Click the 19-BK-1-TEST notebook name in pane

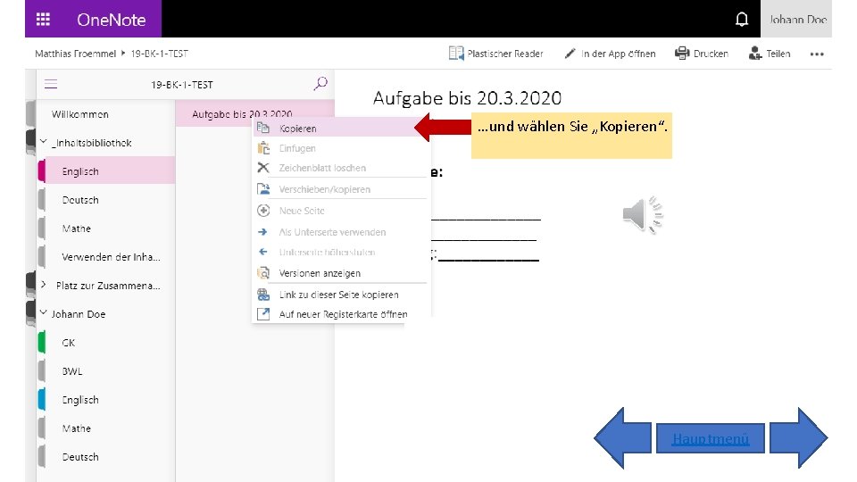click(x=182, y=85)
